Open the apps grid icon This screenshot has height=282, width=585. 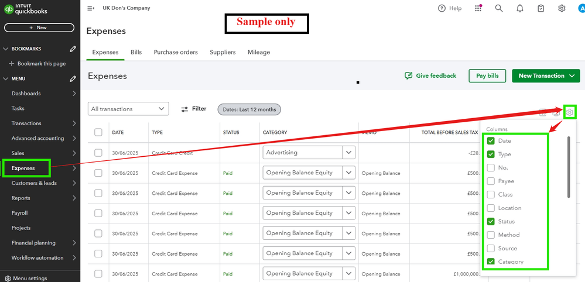pos(478,8)
